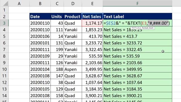
Task: Select units cell 131
Action: tap(57, 43)
